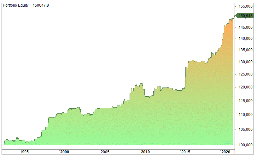Click the Portfolio Equity = 150647.8 title
The image size is (257, 157).
point(26,5)
